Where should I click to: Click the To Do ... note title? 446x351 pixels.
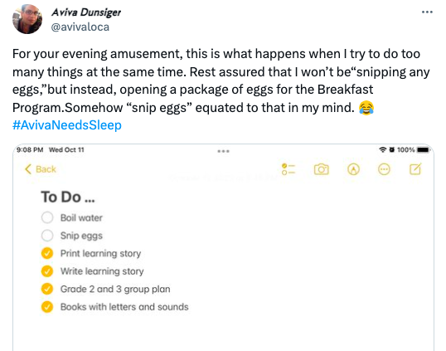68,197
